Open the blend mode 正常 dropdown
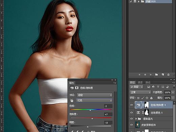This screenshot has width=176, height=132. coord(140,92)
